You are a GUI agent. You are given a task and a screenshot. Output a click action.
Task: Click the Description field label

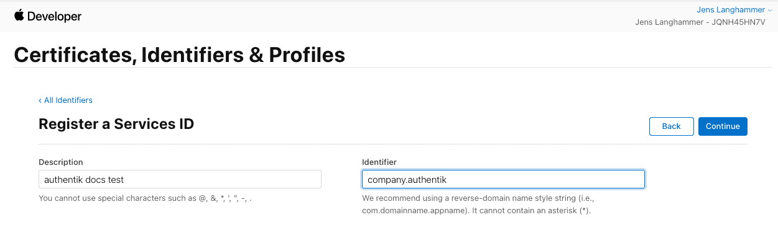61,162
